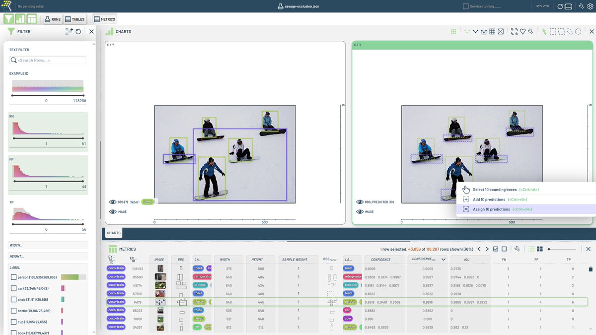
Task: Redo the last edit
Action: point(546,6)
